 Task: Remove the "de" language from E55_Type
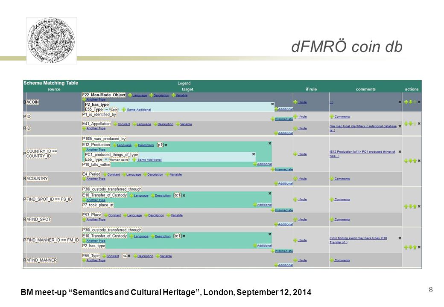(x=129, y=256)
